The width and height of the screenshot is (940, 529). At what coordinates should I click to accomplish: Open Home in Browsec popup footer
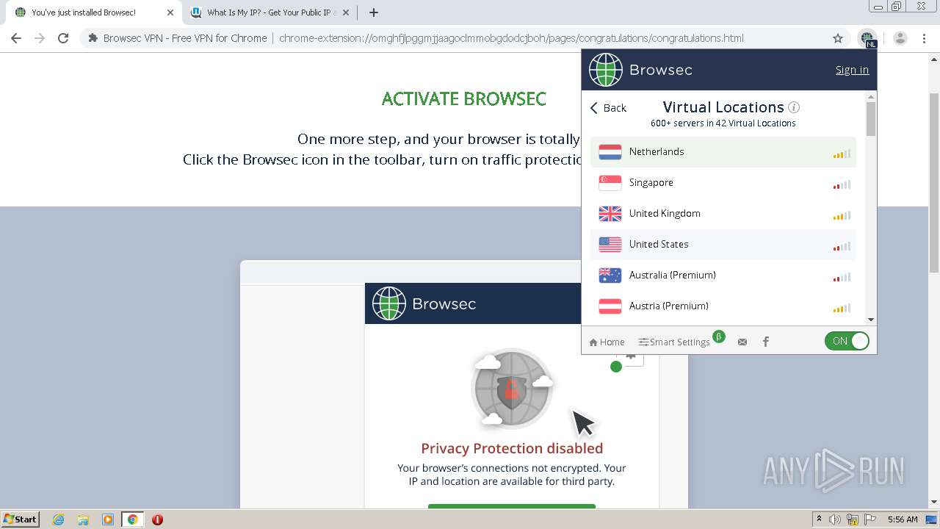(607, 342)
